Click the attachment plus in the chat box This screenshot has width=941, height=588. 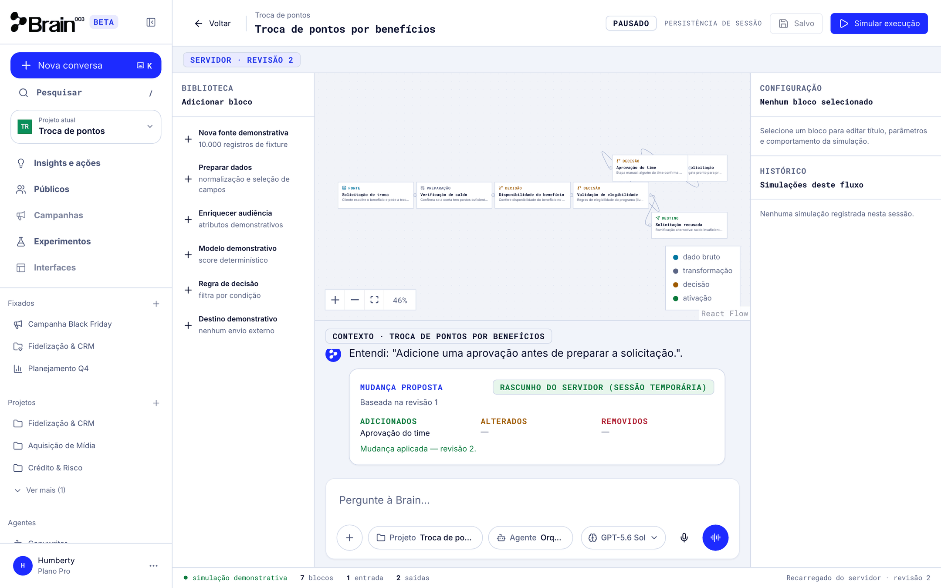pyautogui.click(x=349, y=537)
